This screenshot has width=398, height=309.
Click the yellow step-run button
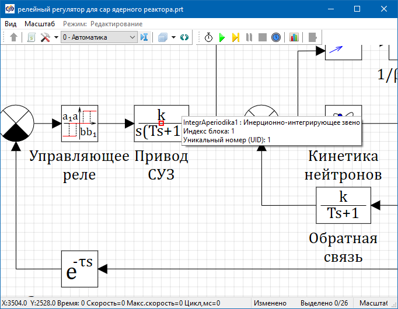(x=235, y=37)
